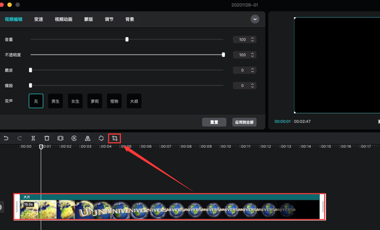
Task: Click the 00:10 mark on timeline ruler
Action: point(226,147)
